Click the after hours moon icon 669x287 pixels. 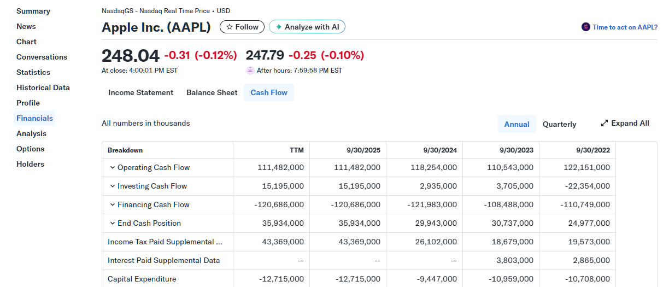(250, 70)
